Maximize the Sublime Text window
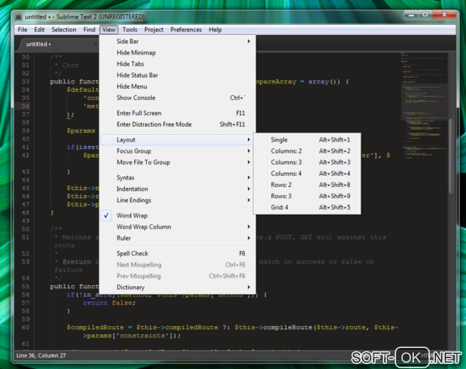 (x=425, y=15)
